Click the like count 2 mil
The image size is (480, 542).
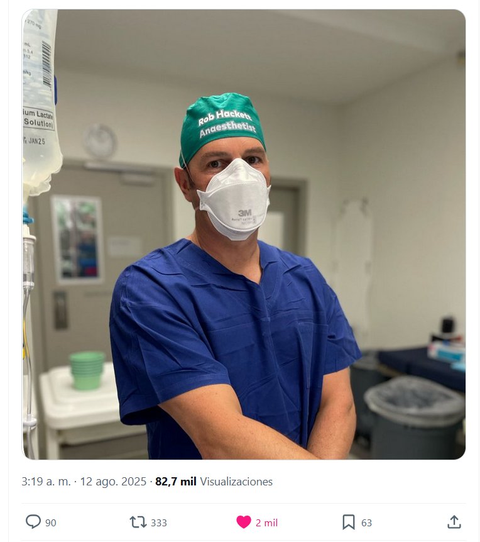coord(266,523)
